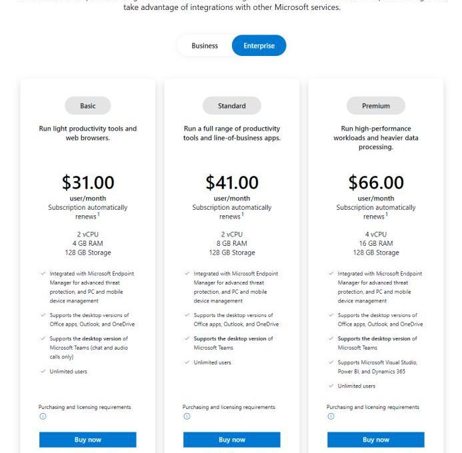
Task: Select the Enterprise pricing toggle
Action: (259, 45)
